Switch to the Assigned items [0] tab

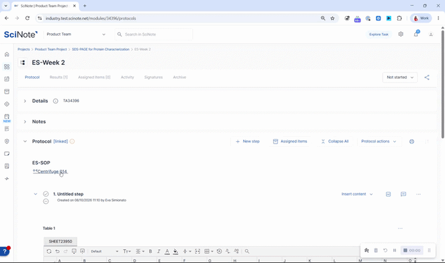pyautogui.click(x=94, y=78)
